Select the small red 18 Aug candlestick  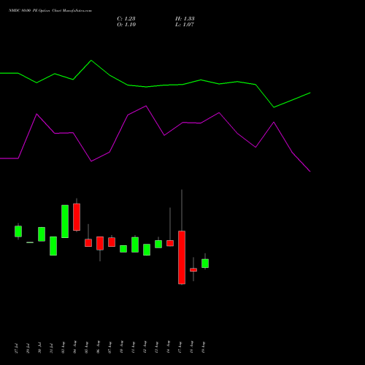click(193, 270)
